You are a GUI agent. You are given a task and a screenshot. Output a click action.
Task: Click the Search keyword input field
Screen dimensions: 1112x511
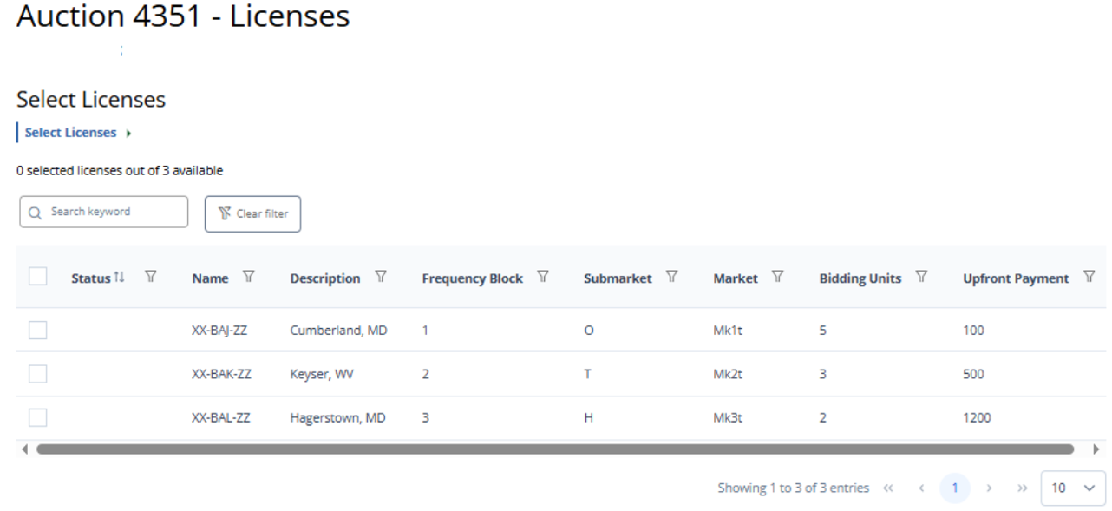pyautogui.click(x=104, y=212)
